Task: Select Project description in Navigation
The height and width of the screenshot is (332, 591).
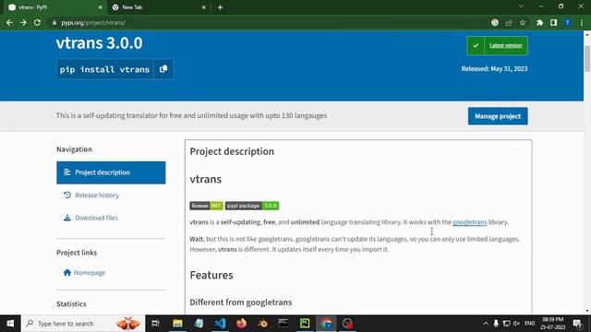Action: click(x=111, y=172)
